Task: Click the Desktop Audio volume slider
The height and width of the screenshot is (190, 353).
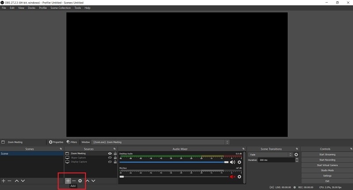Action: pyautogui.click(x=174, y=162)
